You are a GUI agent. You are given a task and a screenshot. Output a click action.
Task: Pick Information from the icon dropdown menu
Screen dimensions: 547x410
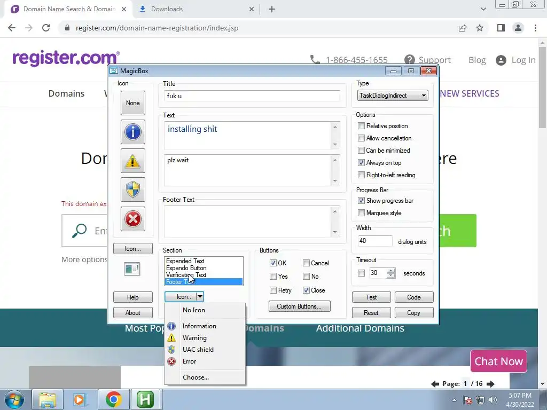coord(205,326)
